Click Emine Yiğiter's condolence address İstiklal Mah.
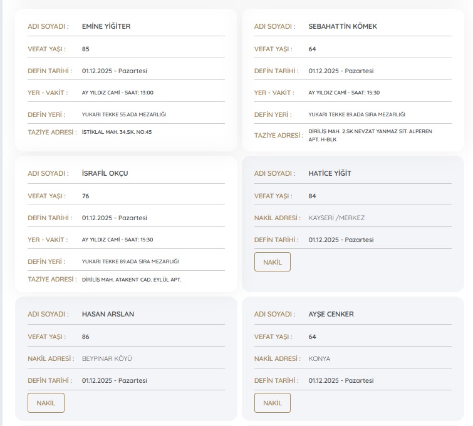The height and width of the screenshot is (426, 473). click(117, 132)
